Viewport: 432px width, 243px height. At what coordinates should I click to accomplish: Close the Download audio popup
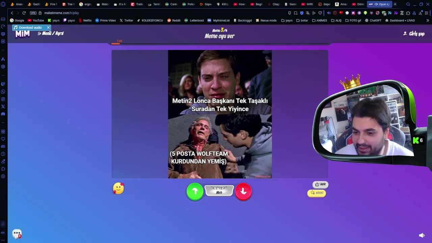[x=48, y=27]
